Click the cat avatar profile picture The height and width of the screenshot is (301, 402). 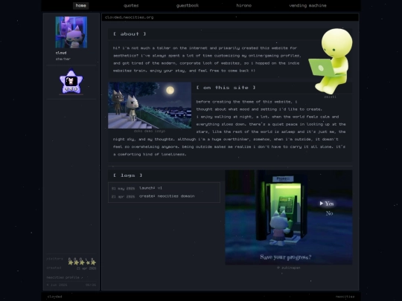[71, 32]
